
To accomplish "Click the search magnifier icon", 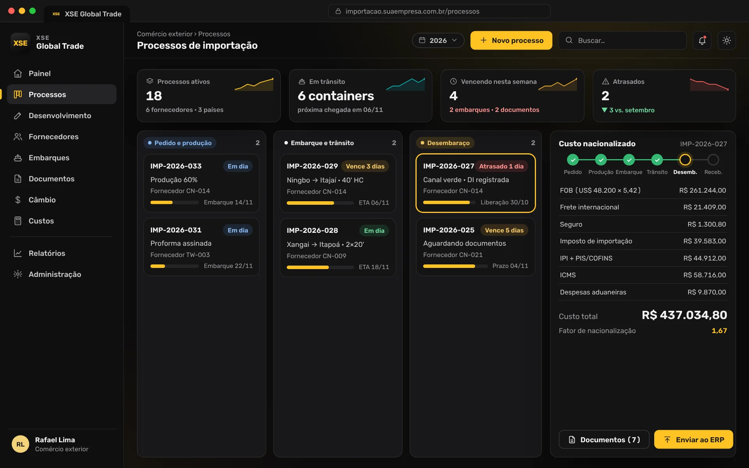I will tap(569, 40).
